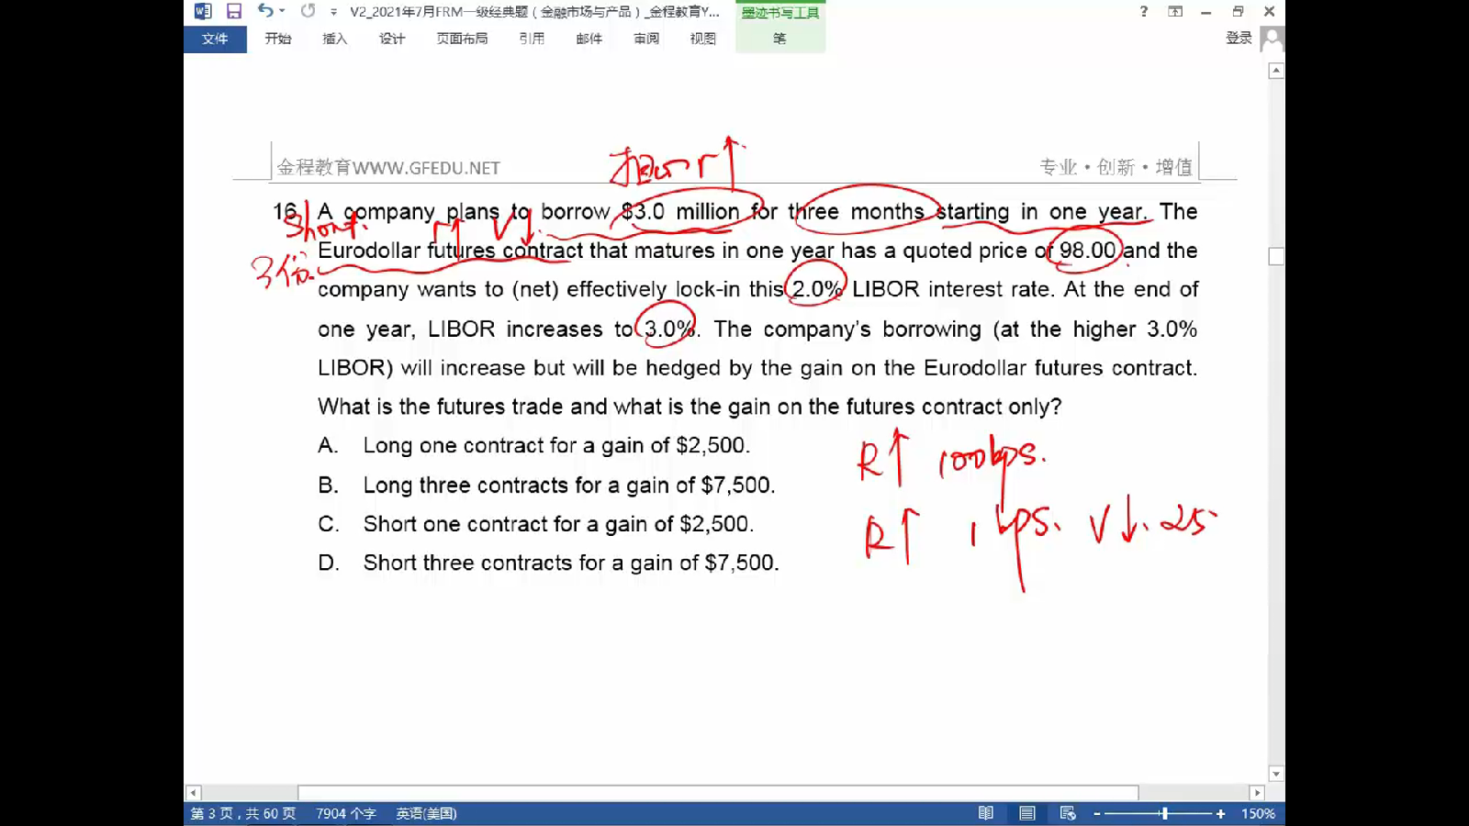This screenshot has width=1469, height=826.
Task: Click the horizontal scrollbar thumb
Action: click(x=718, y=792)
